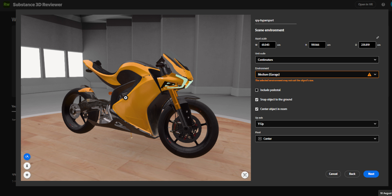Uncheck Snap object to the ground

[256, 100]
